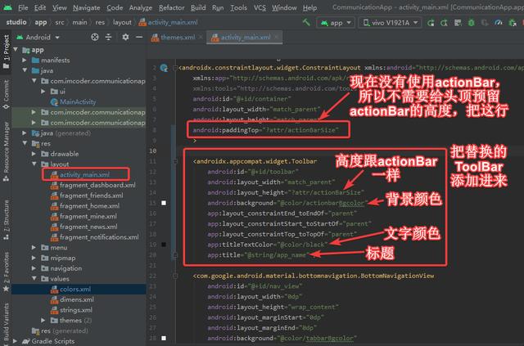This screenshot has height=346, width=524.
Task: Click the gutter class icon on ConstraintLayout line
Action: pos(164,68)
